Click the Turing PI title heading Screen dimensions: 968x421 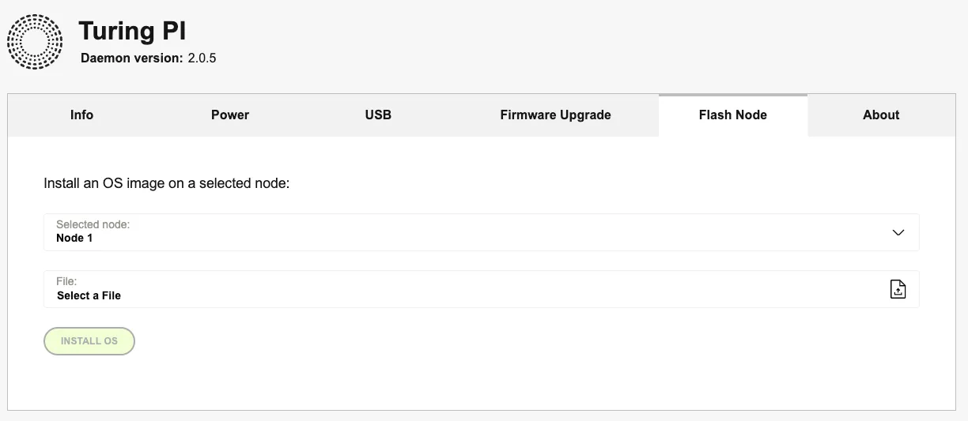click(132, 32)
